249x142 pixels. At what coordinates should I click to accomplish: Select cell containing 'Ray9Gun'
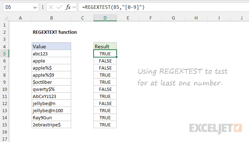click(x=52, y=118)
